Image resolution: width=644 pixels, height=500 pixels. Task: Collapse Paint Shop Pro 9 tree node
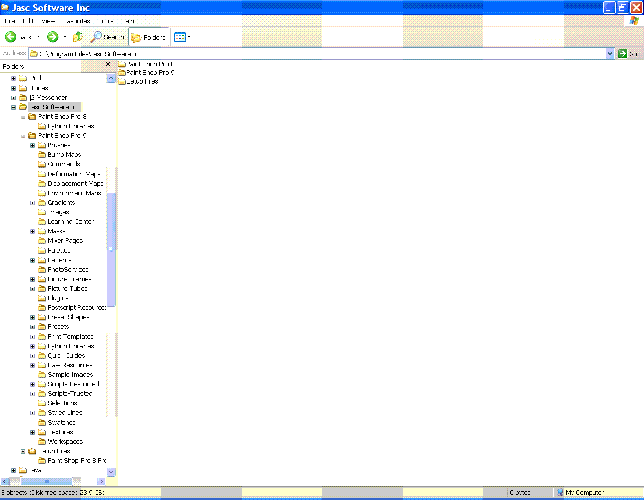point(23,136)
